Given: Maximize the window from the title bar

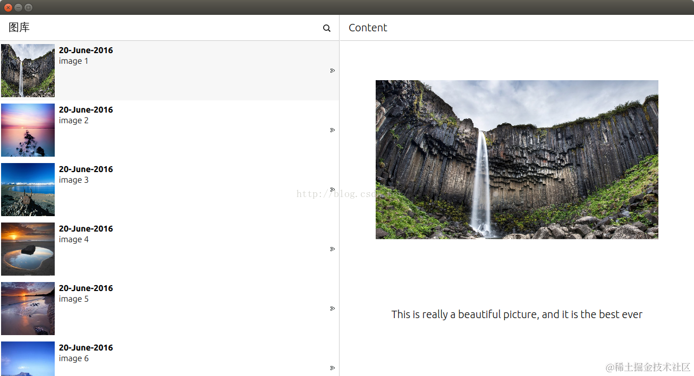Looking at the screenshot, I should pos(29,7).
